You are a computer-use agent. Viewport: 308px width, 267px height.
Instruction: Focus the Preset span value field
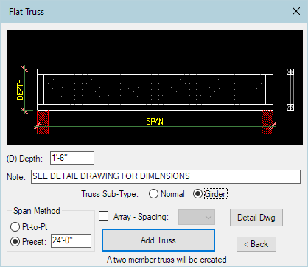(x=71, y=240)
